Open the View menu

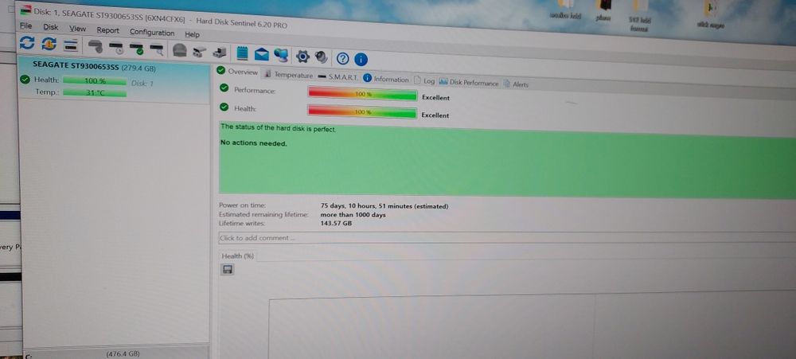pyautogui.click(x=78, y=29)
